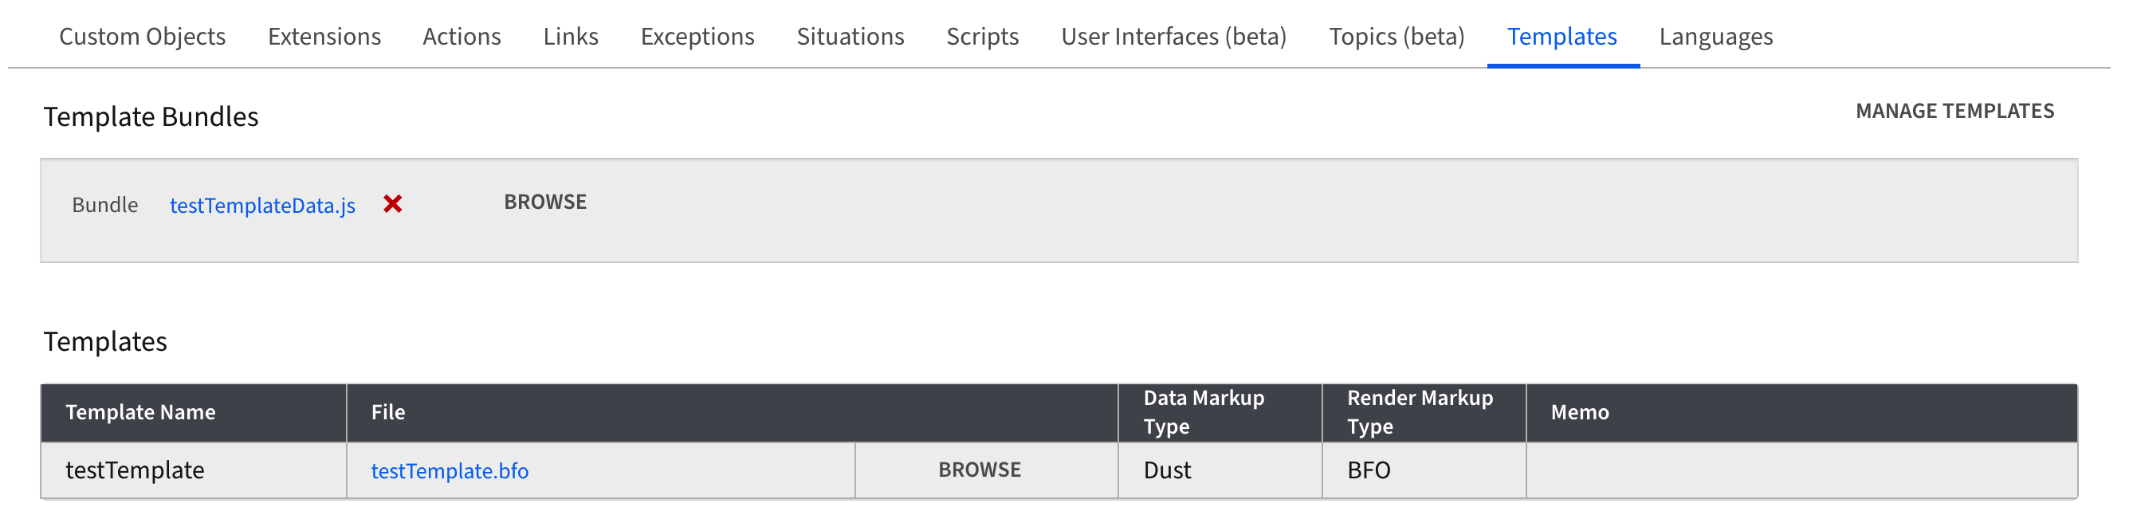Image resolution: width=2133 pixels, height=515 pixels.
Task: Browse for a new bundle file
Action: click(x=546, y=202)
